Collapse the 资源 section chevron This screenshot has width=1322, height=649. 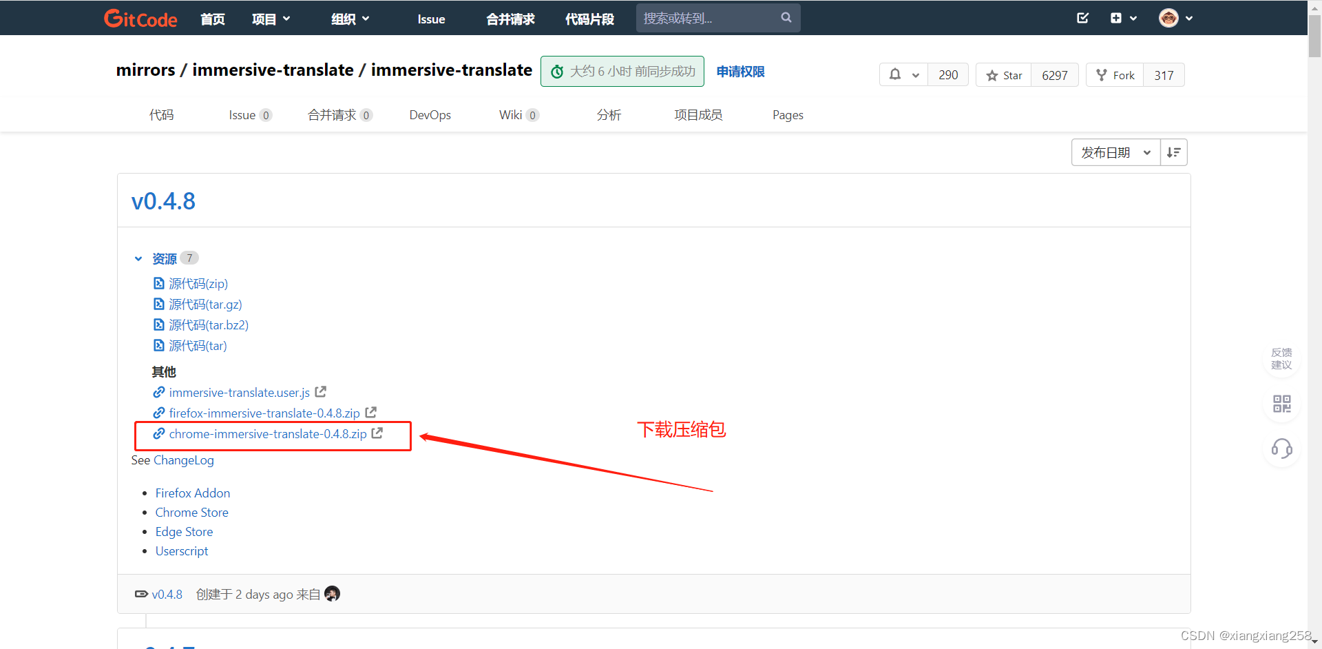click(x=138, y=258)
